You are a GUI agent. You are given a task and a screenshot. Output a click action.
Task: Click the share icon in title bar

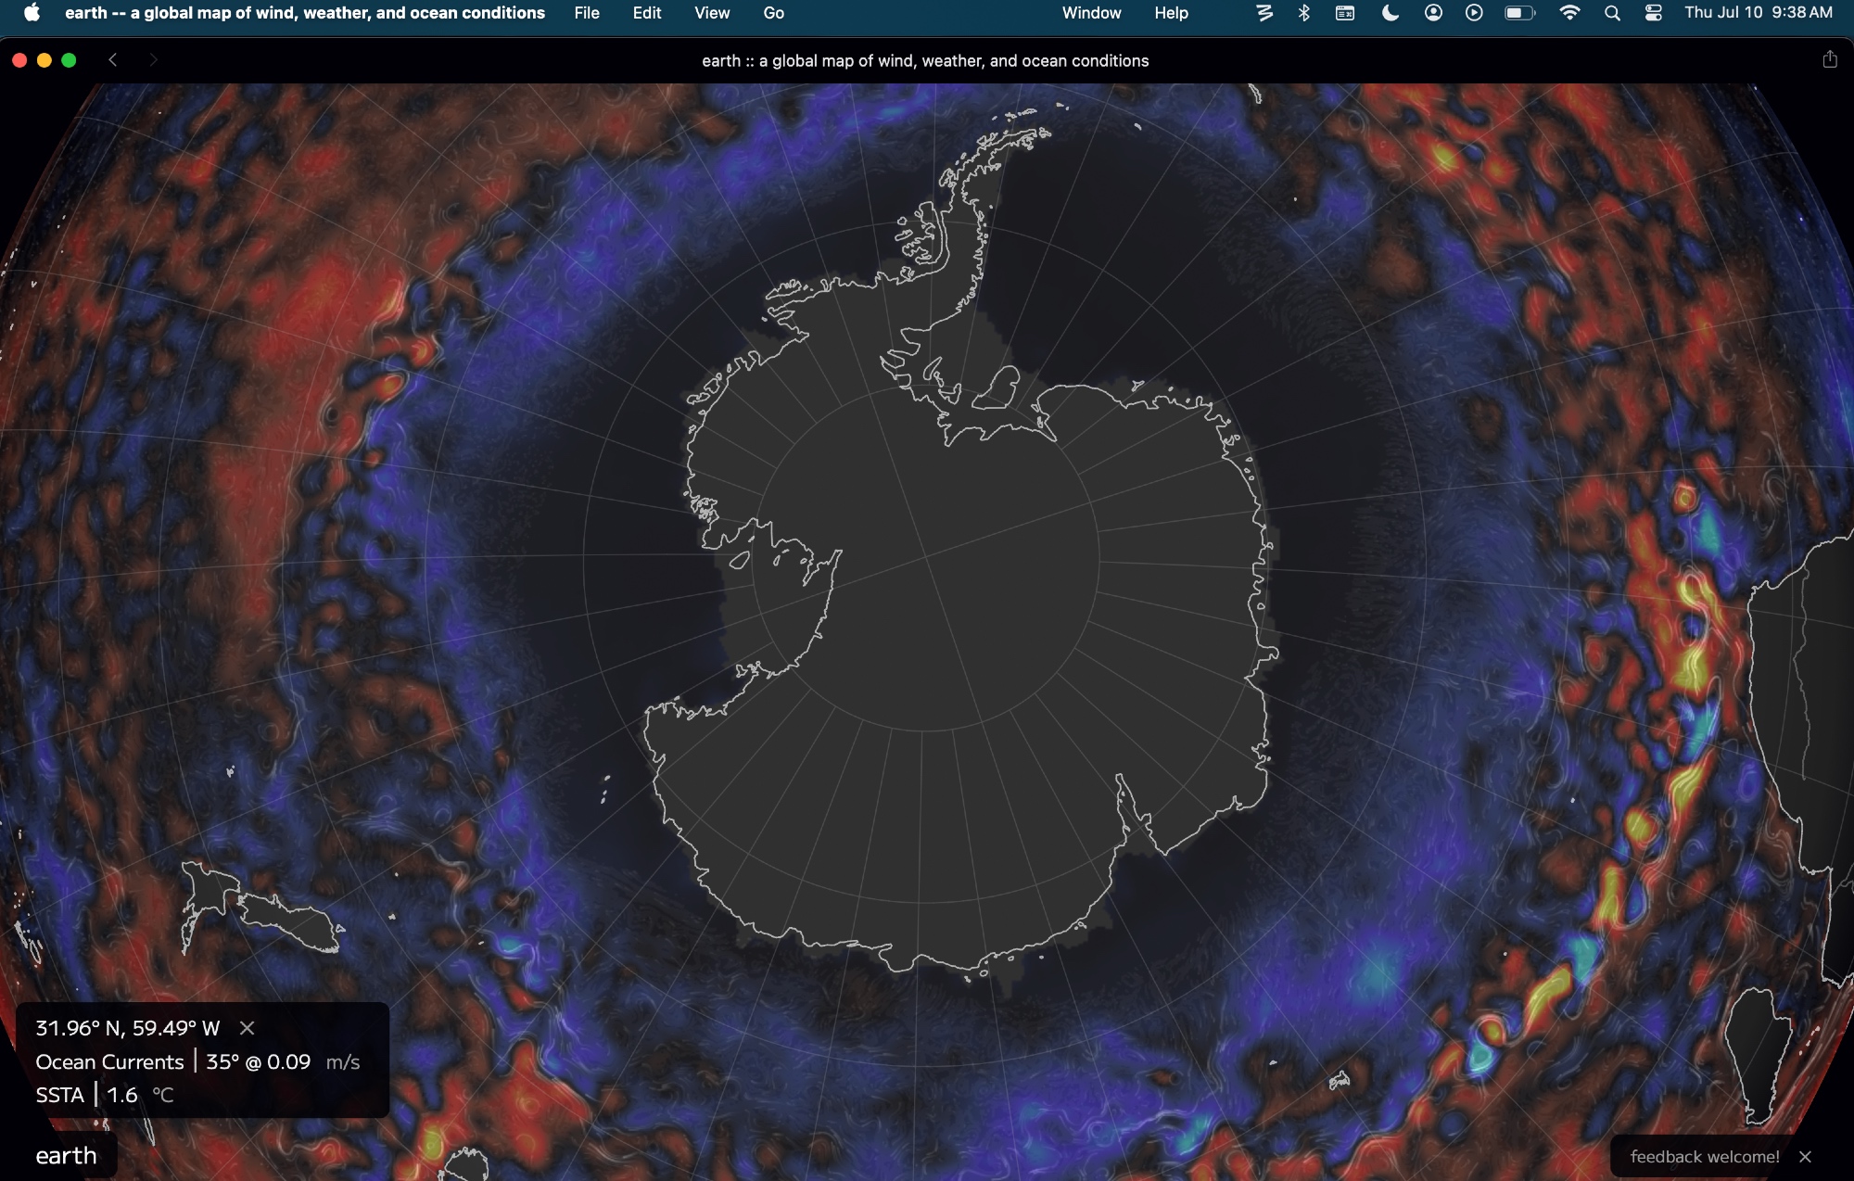(x=1829, y=60)
